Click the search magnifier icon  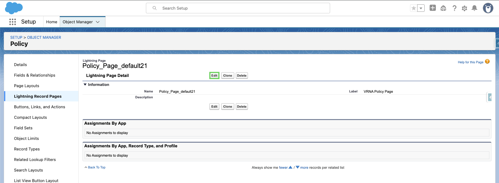tap(155, 8)
